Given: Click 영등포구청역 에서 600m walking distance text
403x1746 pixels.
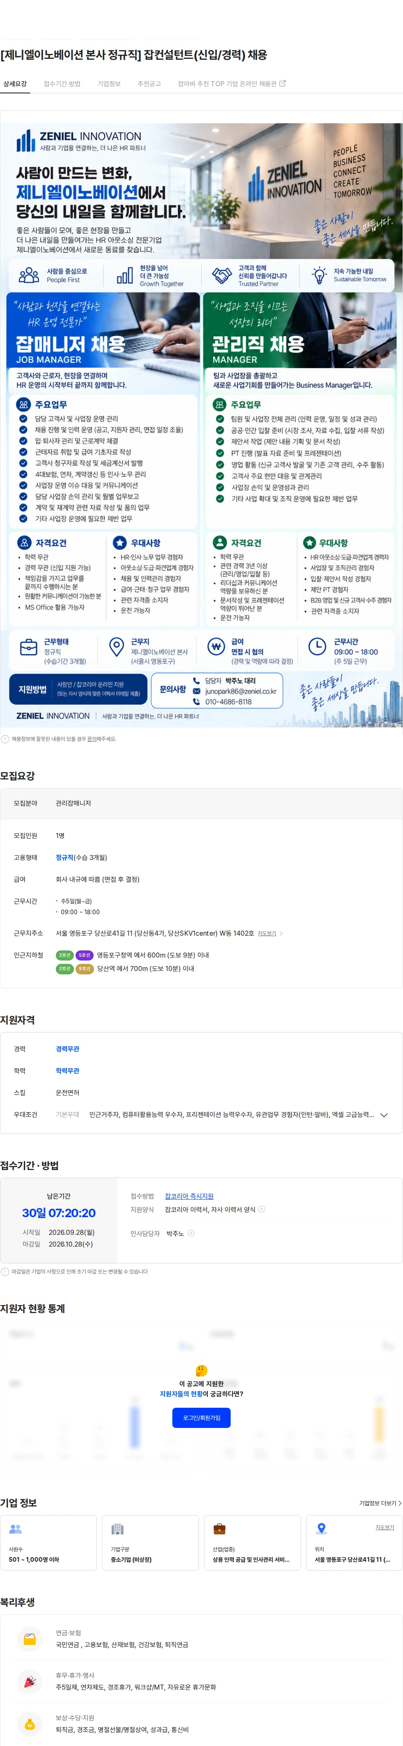Looking at the screenshot, I should pyautogui.click(x=153, y=955).
